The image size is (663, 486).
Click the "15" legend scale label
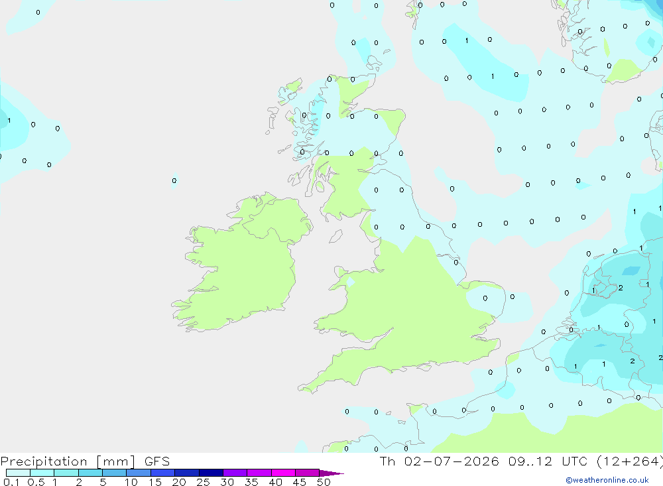pos(155,482)
